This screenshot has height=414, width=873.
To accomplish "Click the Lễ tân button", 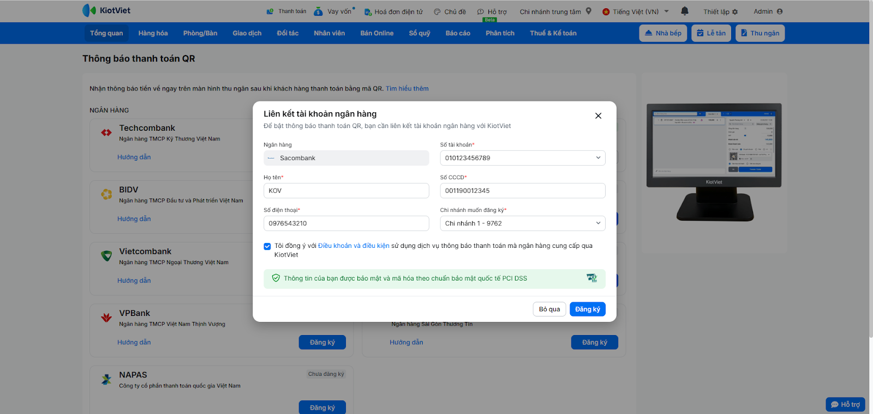I will [x=711, y=33].
